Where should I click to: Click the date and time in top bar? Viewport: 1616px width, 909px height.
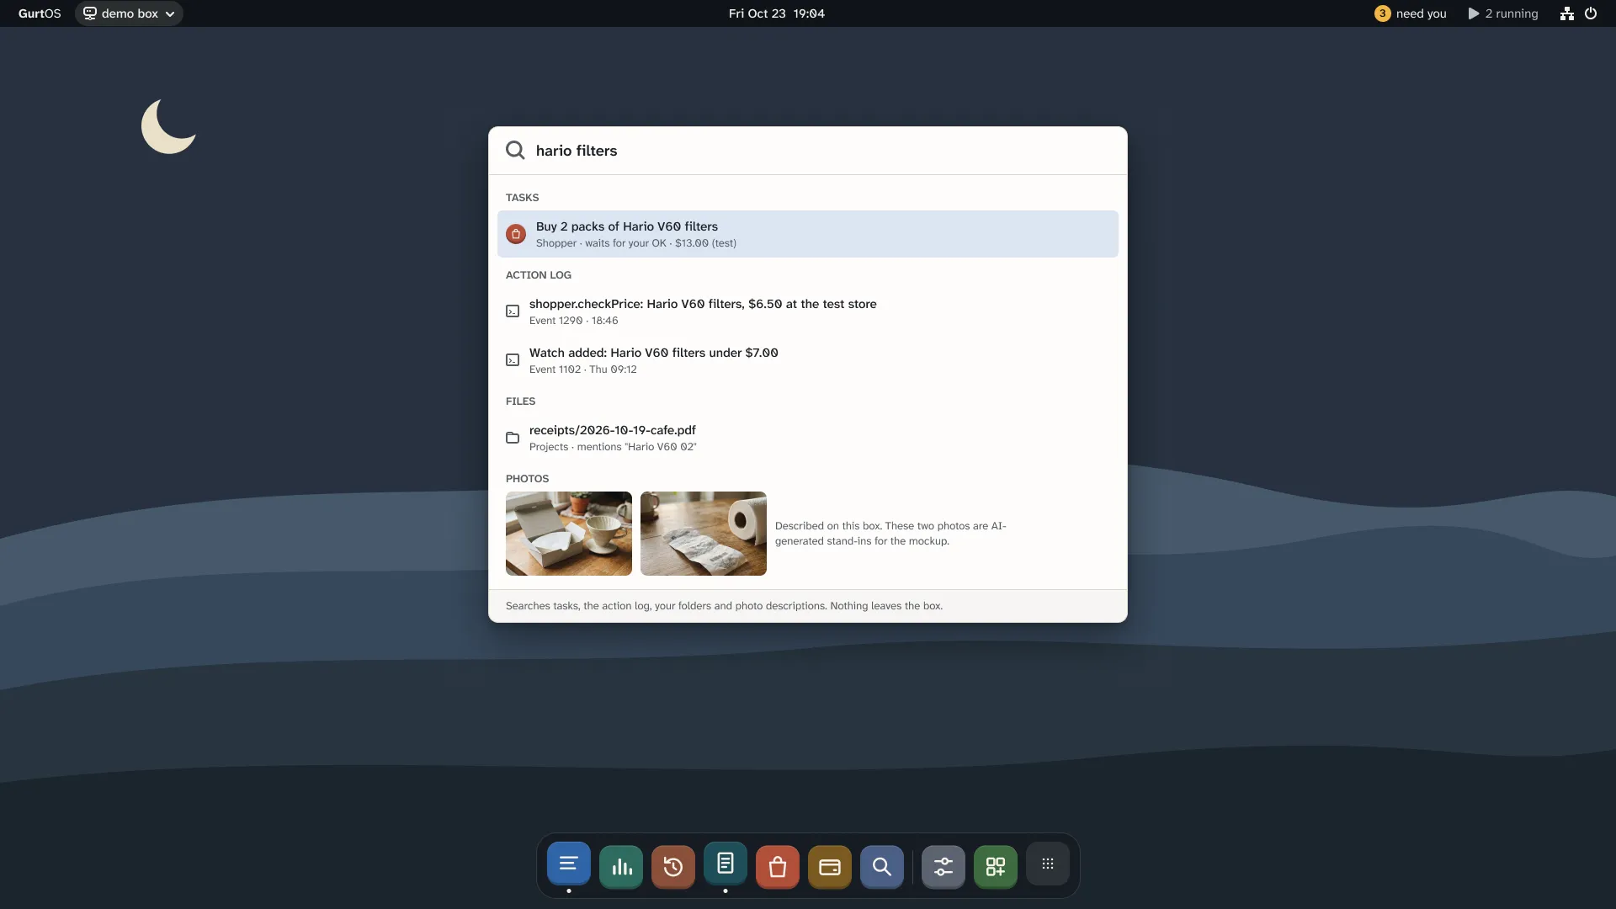[777, 13]
